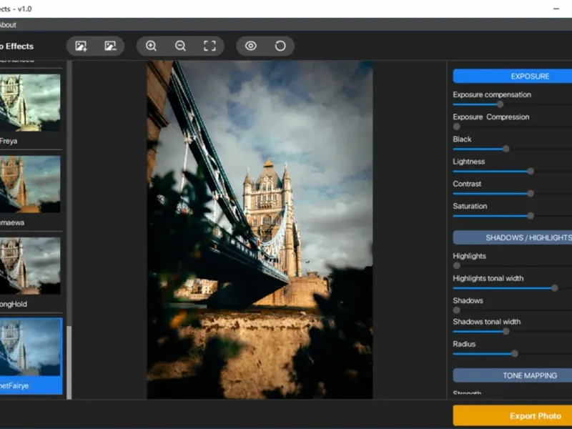Select the Freya effect thumbnail

[30, 103]
